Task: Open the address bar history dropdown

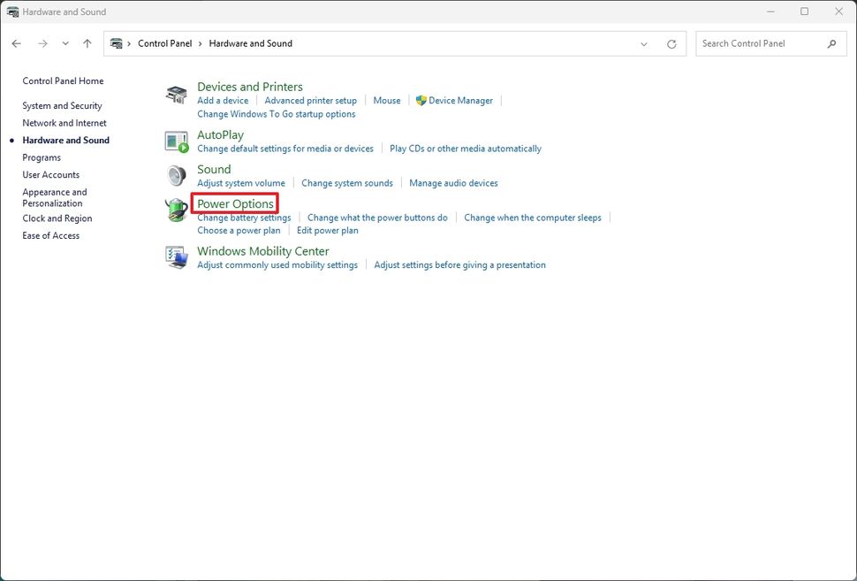Action: (x=644, y=42)
